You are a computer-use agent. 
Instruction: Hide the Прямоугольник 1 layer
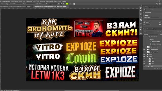coord(144,52)
